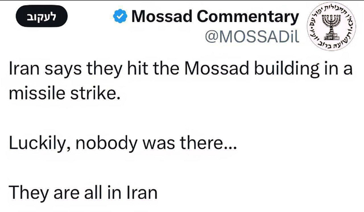Click the word 'building' in the tweet
The image size is (364, 212).
click(x=287, y=69)
